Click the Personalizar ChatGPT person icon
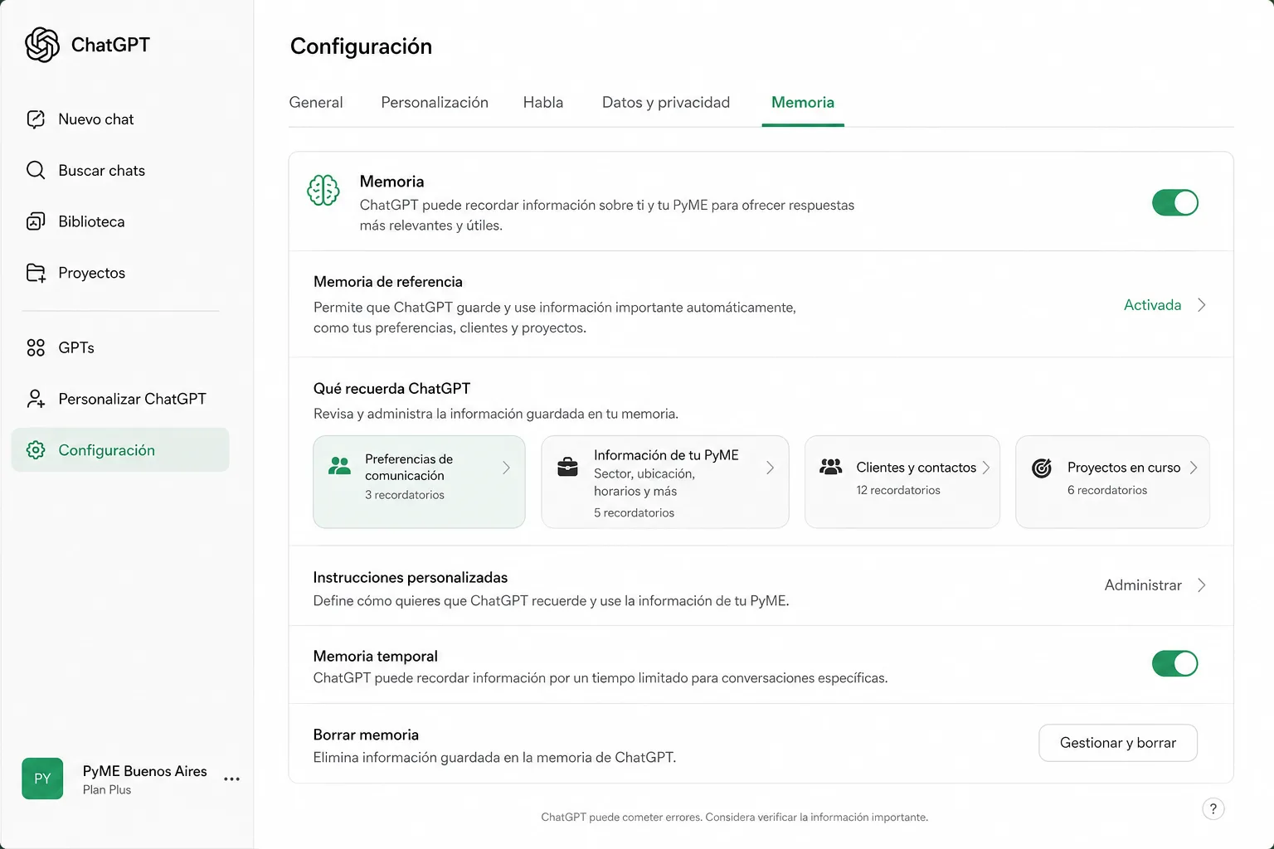Image resolution: width=1274 pixels, height=849 pixels. pyautogui.click(x=36, y=400)
